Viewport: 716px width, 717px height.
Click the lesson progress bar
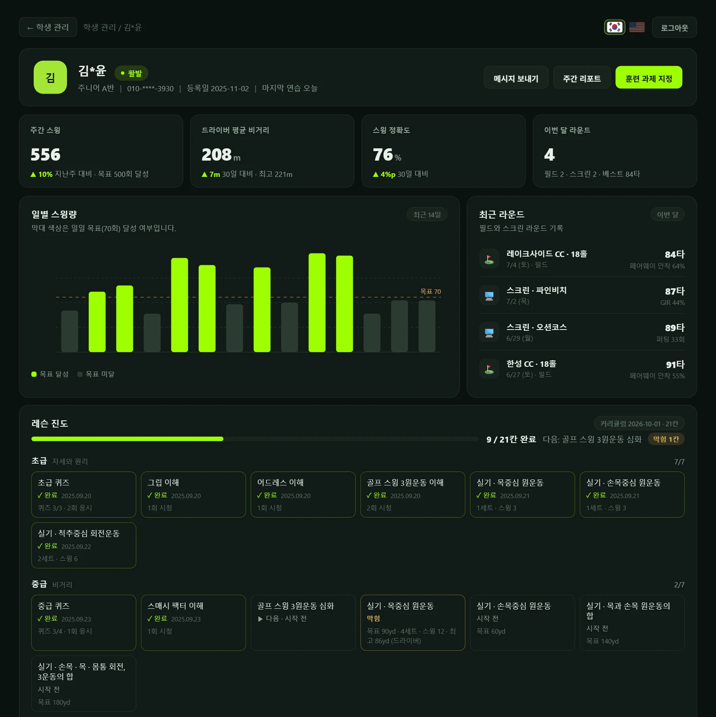(255, 439)
